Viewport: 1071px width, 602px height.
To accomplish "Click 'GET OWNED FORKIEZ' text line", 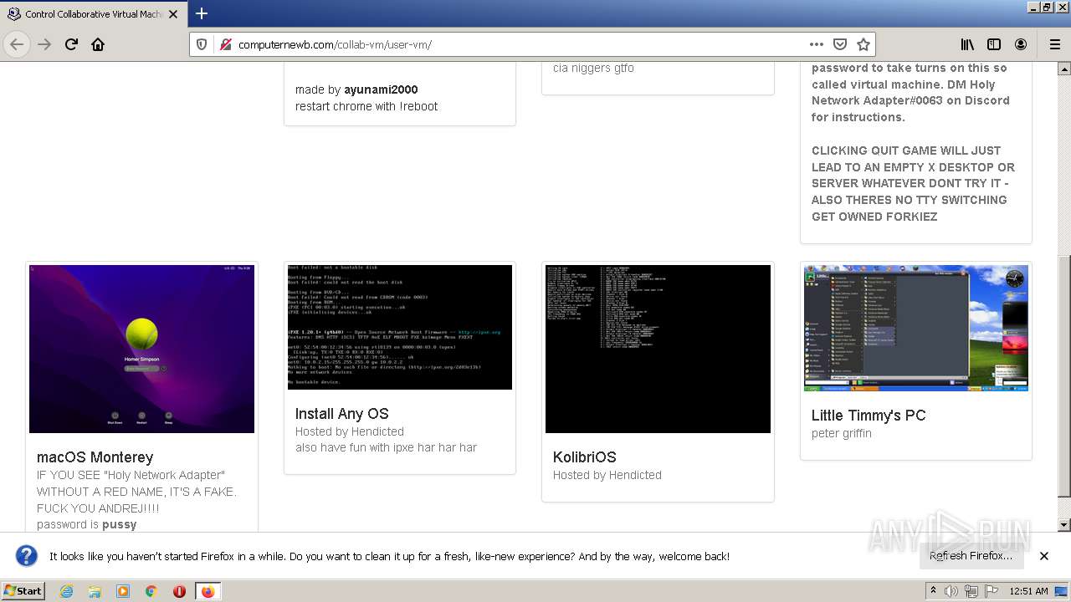I will [x=874, y=217].
